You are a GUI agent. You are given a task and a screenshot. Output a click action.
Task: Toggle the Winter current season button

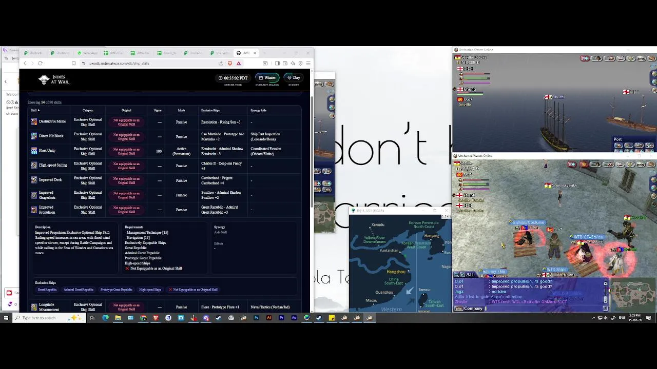(x=267, y=78)
